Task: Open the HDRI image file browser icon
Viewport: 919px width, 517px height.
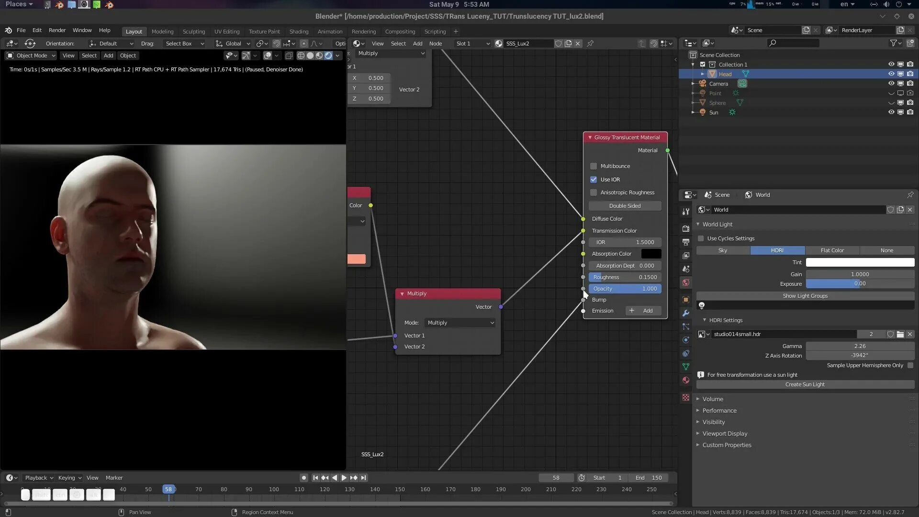Action: tap(900, 334)
